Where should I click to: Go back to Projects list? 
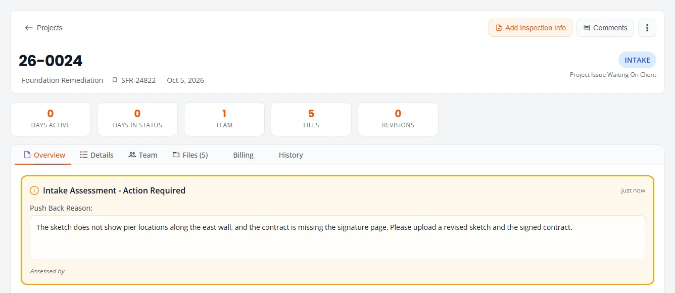(x=43, y=28)
